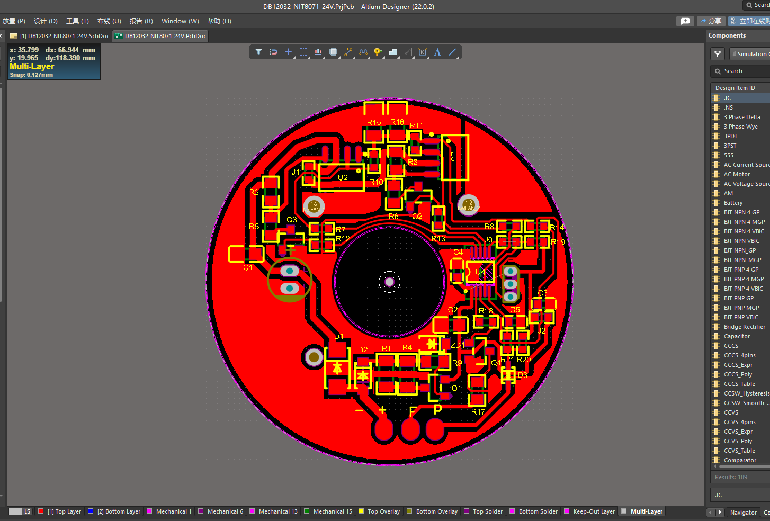Screen dimensions: 770x521
Task: Select the Mechanical 13 layer tab
Action: (x=273, y=511)
